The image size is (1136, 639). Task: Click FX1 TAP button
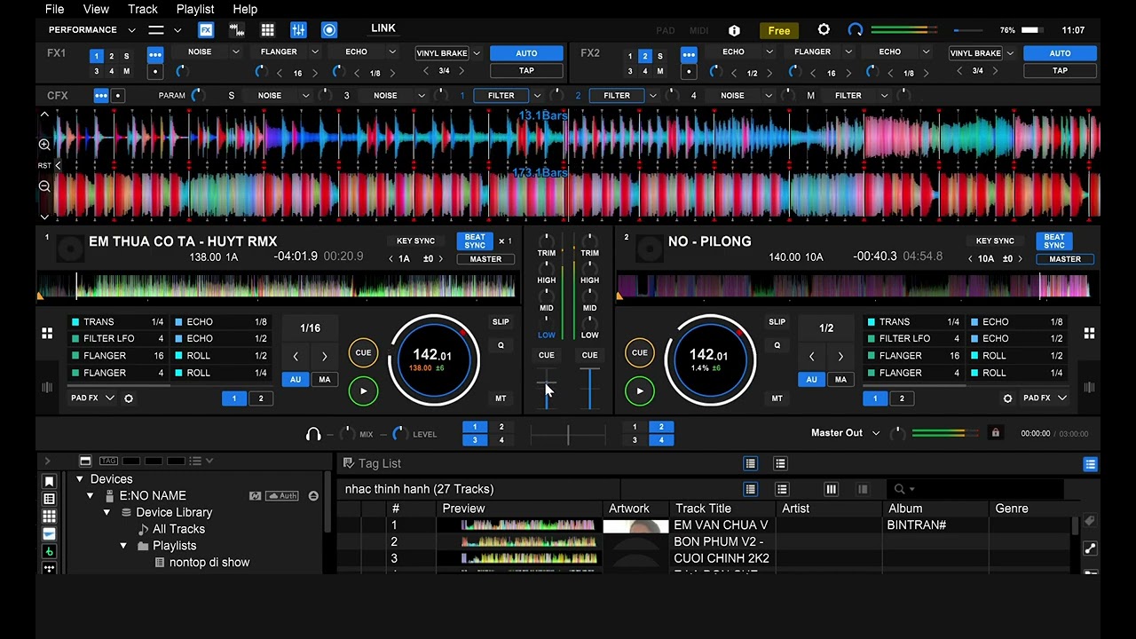coord(526,70)
